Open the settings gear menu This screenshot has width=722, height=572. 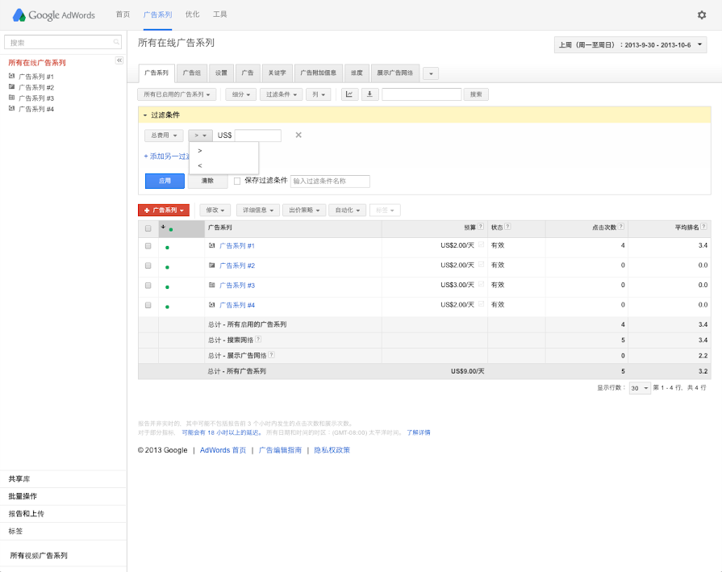point(701,15)
